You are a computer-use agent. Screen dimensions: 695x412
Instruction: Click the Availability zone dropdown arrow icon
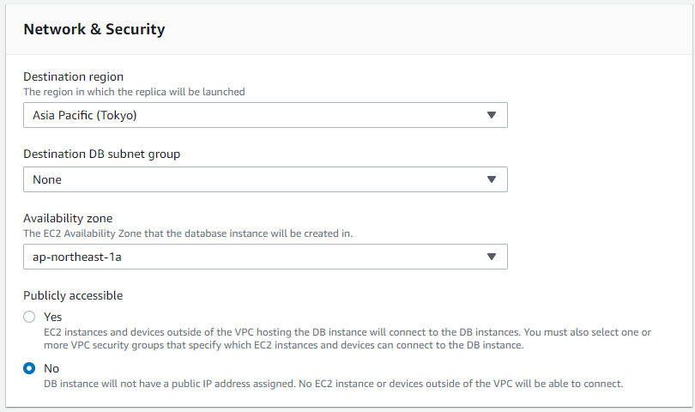tap(491, 257)
